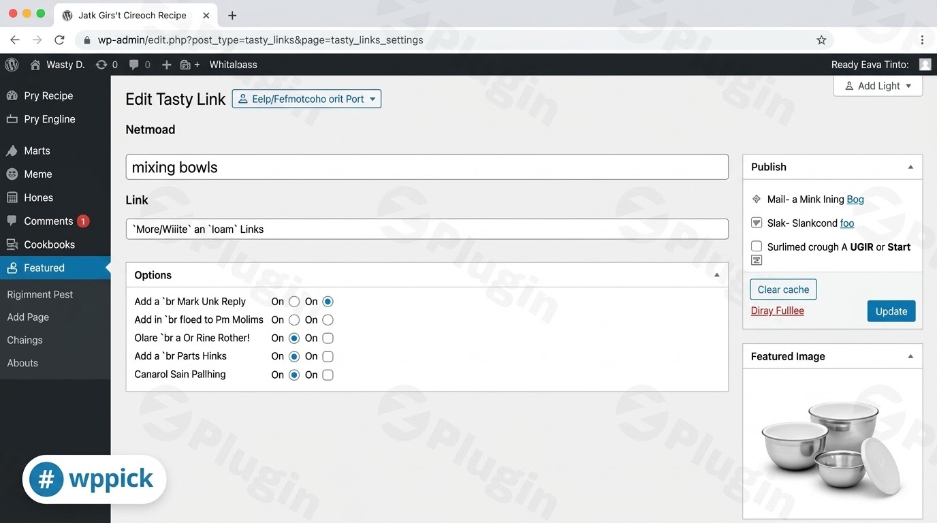Click the mixing bowls title field
Image resolution: width=937 pixels, height=523 pixels.
point(427,167)
